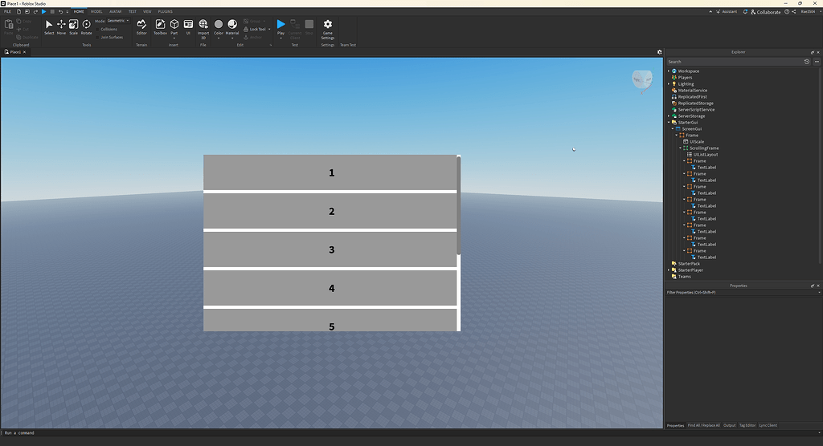
Task: Open the Part dropdown arrow
Action: point(174,38)
